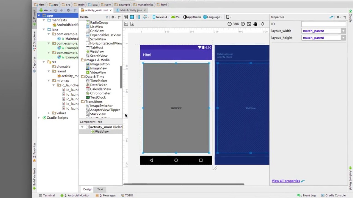Collapse activity_main in Component Tree

[x=82, y=127]
